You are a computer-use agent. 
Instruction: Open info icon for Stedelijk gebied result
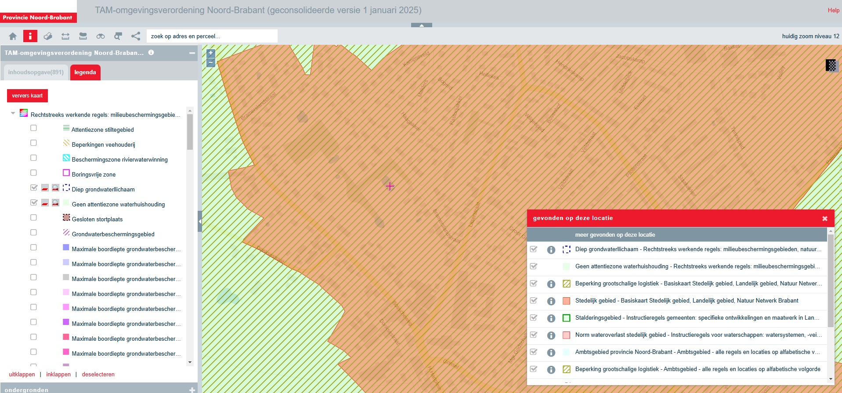(551, 301)
